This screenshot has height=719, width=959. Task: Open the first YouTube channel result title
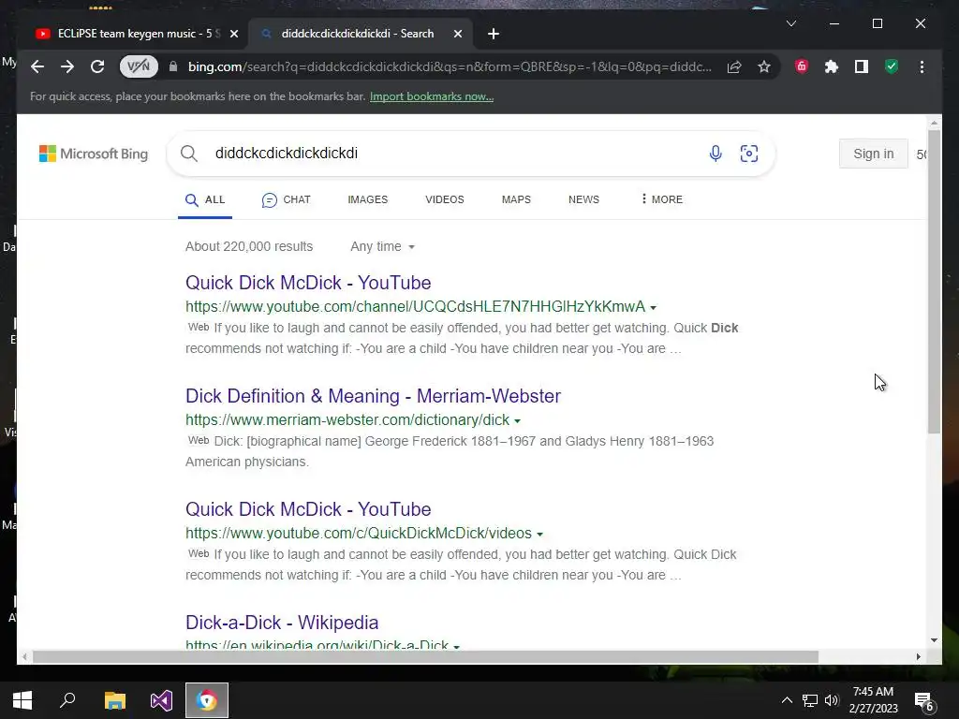[x=308, y=283]
